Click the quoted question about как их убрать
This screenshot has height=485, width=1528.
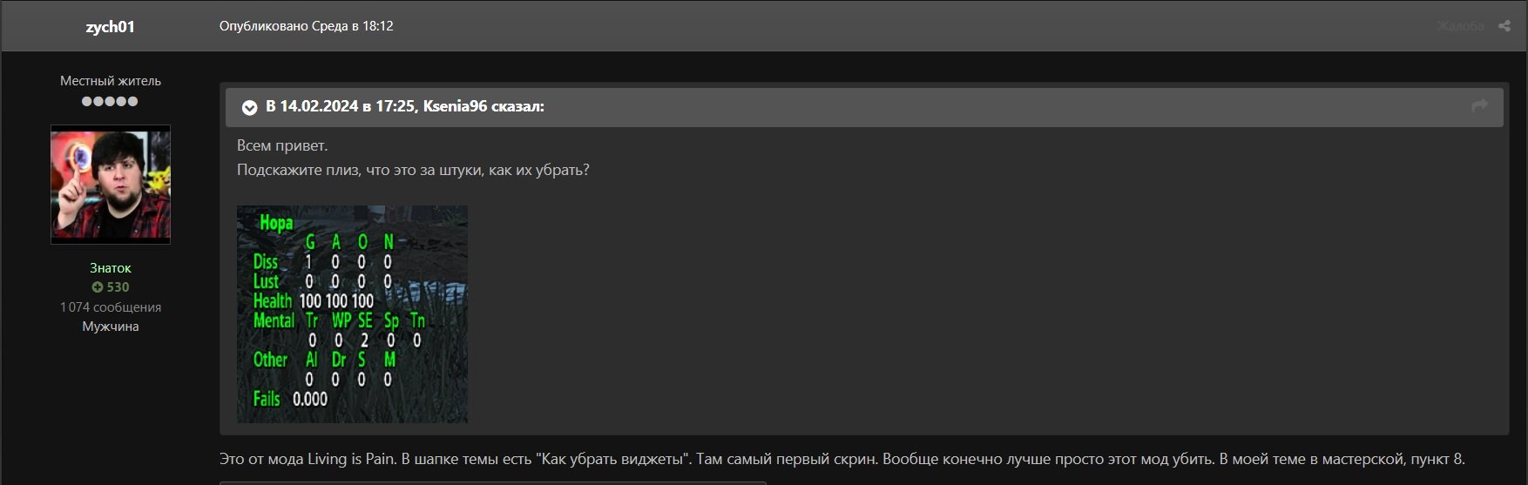[x=413, y=170]
